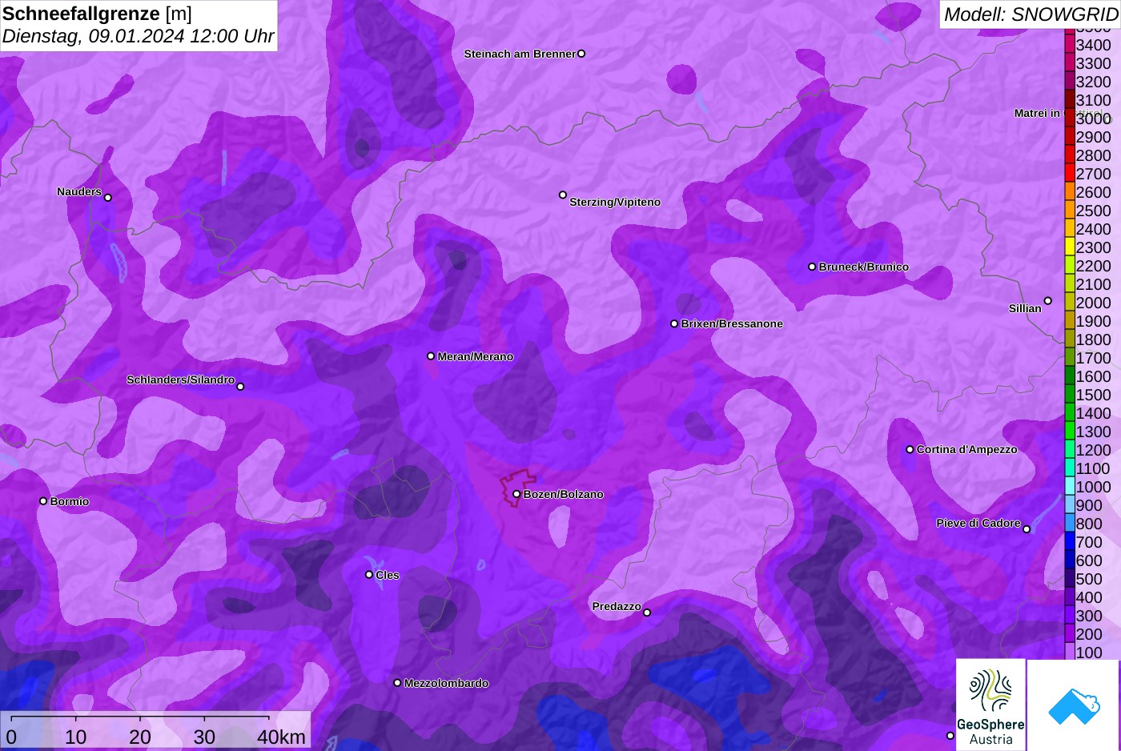This screenshot has width=1121, height=751.
Task: Click the 'Meran/Merano' label text
Action: point(476,356)
